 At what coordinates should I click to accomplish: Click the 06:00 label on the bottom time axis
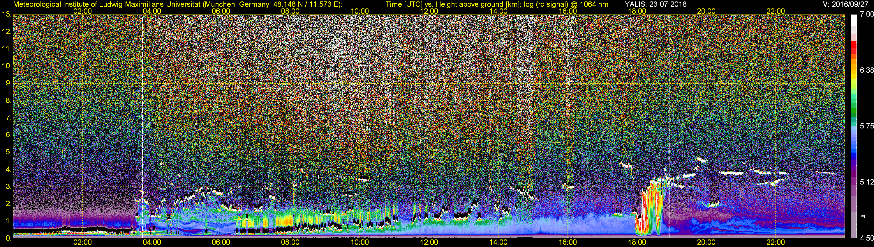(221, 242)
